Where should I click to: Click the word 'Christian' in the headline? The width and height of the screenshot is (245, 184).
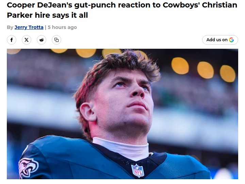pyautogui.click(x=219, y=5)
